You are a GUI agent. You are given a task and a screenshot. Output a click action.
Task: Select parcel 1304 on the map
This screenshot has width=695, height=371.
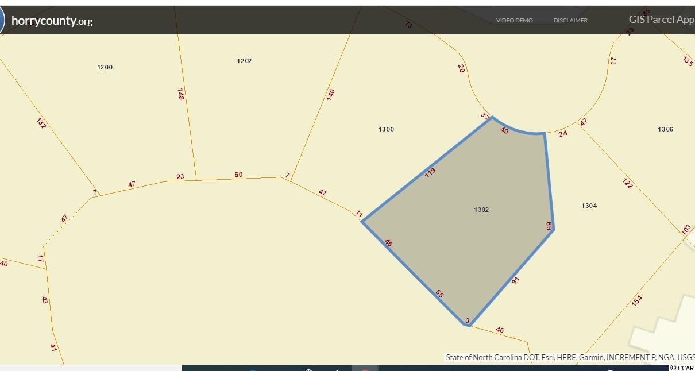pyautogui.click(x=589, y=206)
